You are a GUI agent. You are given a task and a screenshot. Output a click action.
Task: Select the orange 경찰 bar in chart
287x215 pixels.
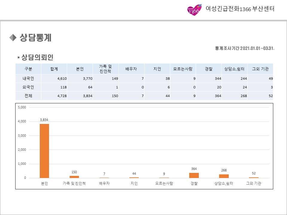coord(194,175)
